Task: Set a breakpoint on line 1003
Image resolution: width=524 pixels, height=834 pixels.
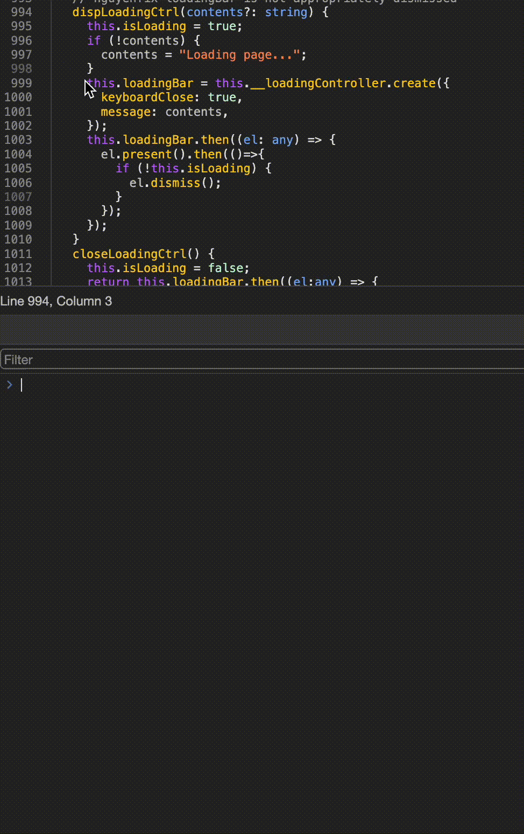Action: tap(20, 140)
